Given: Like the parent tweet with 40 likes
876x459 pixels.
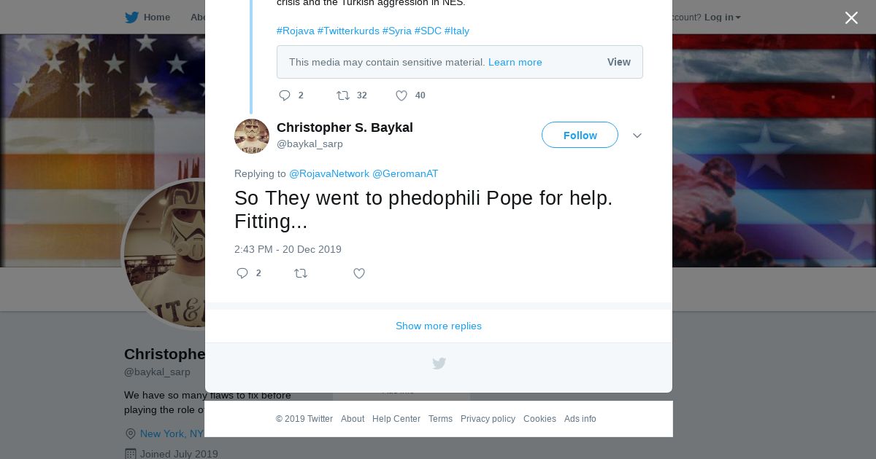Looking at the screenshot, I should pyautogui.click(x=401, y=95).
